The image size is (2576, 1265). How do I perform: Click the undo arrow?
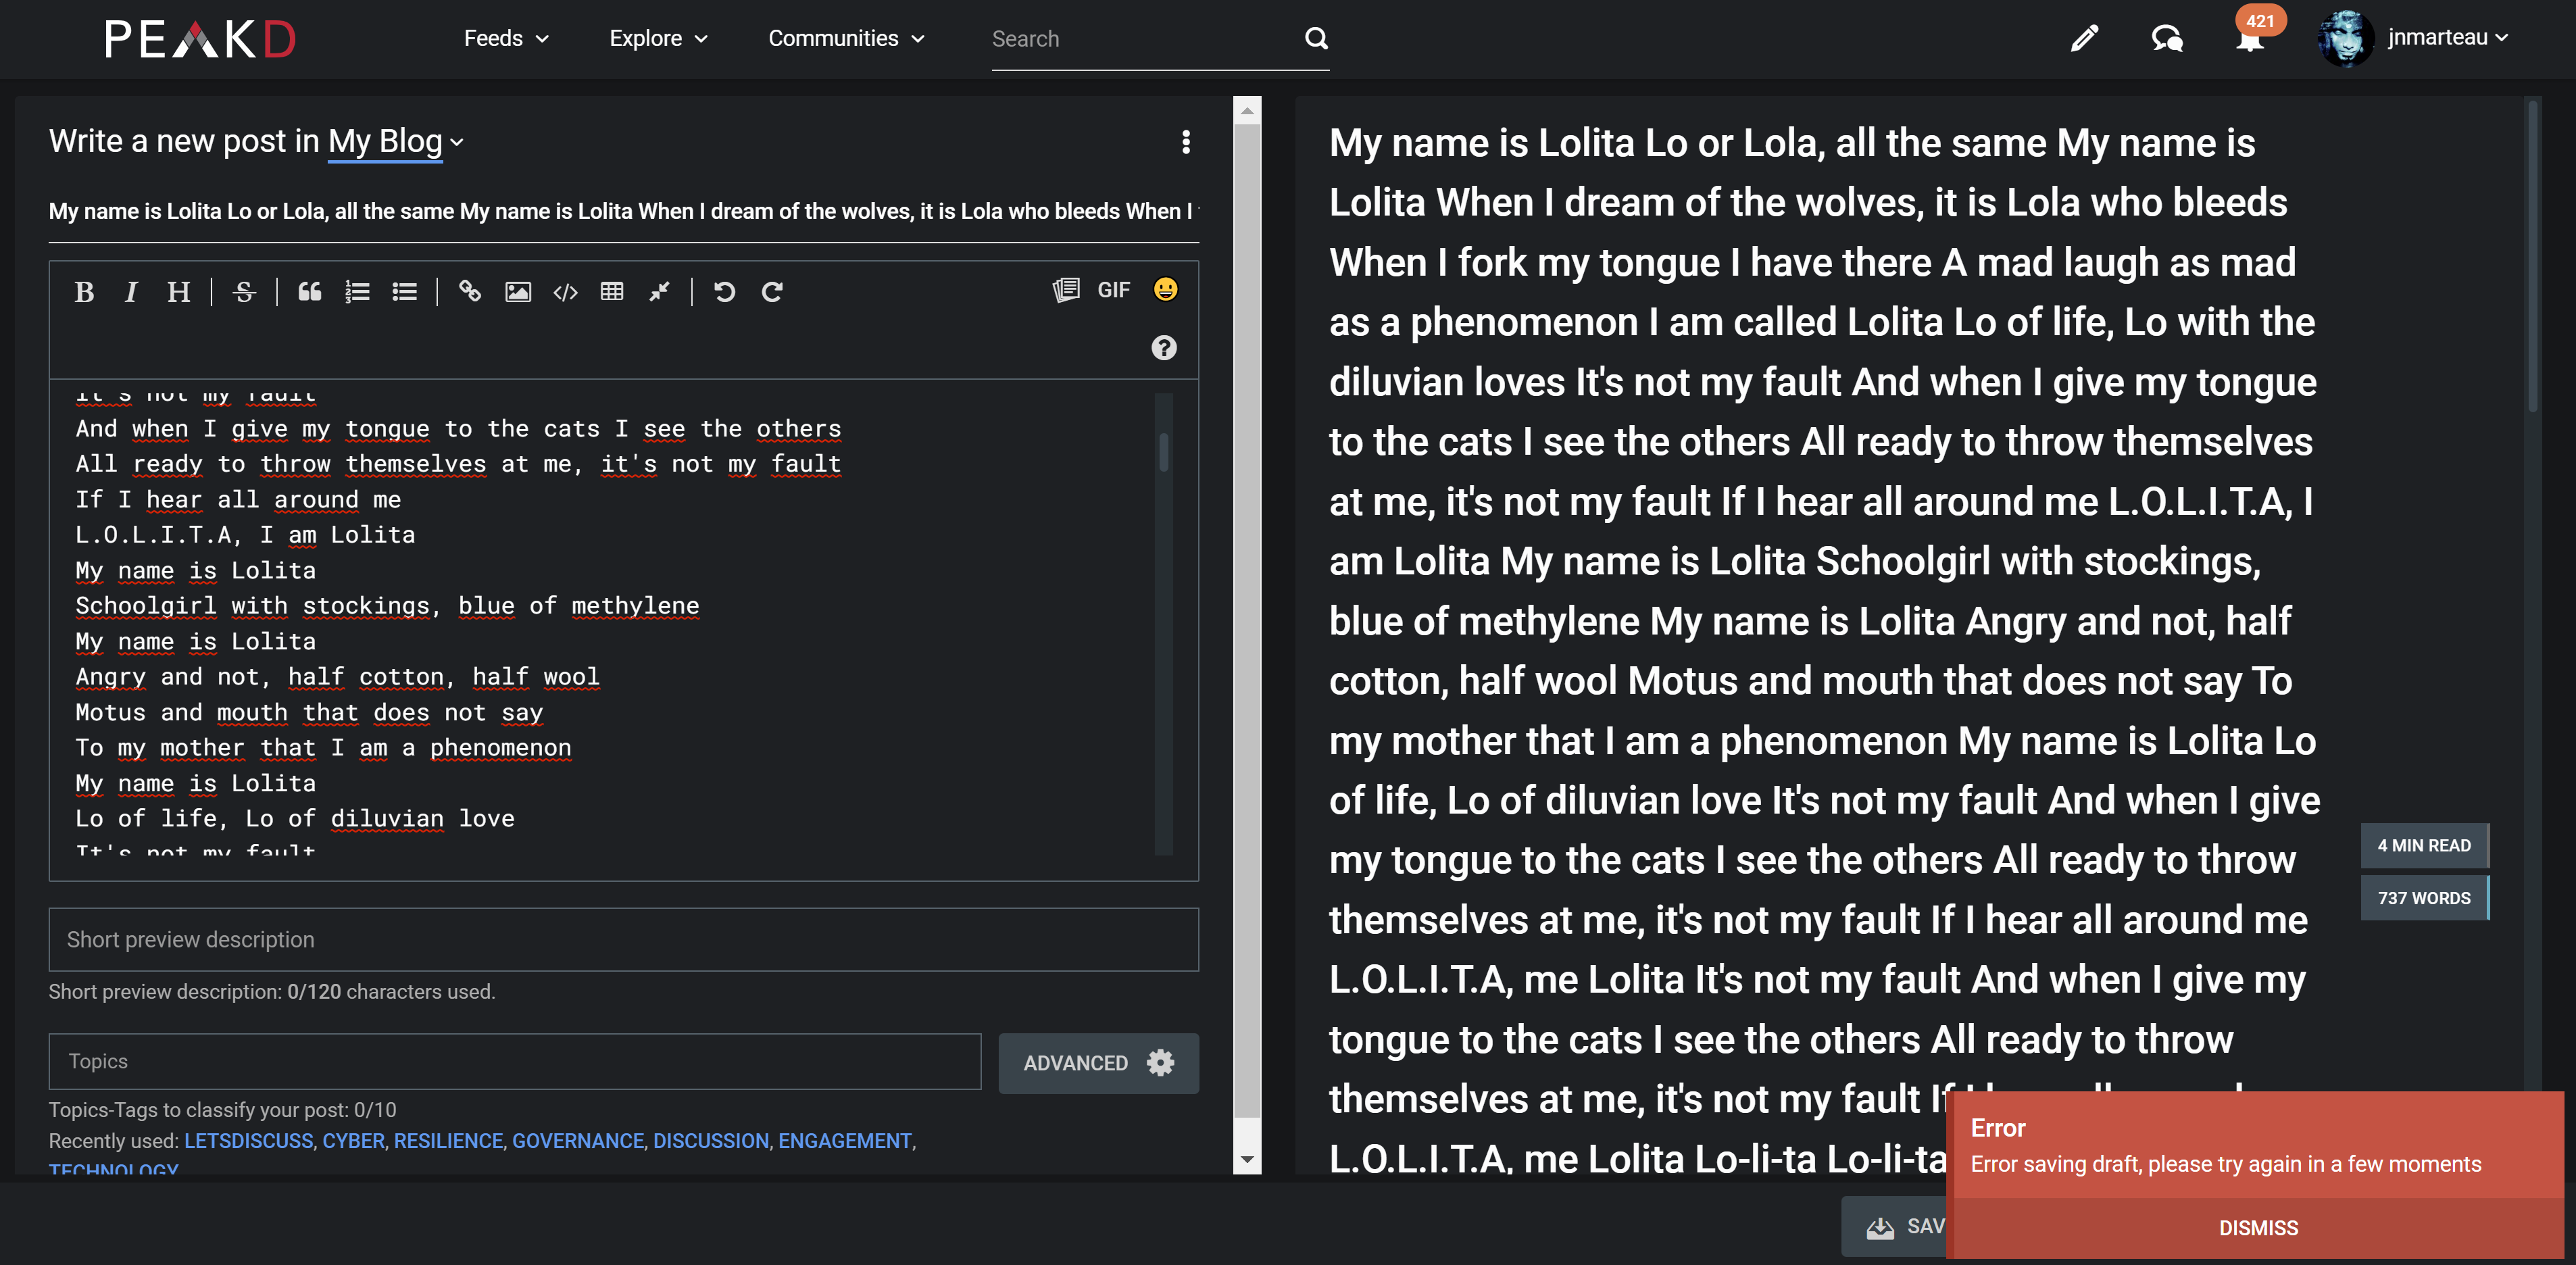click(x=724, y=292)
